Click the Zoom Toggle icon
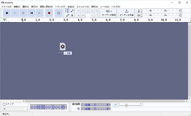The width and height of the screenshot is (191, 116). tap(97, 11)
